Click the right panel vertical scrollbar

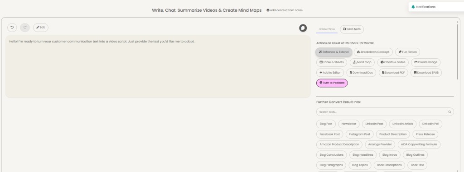click(x=457, y=51)
